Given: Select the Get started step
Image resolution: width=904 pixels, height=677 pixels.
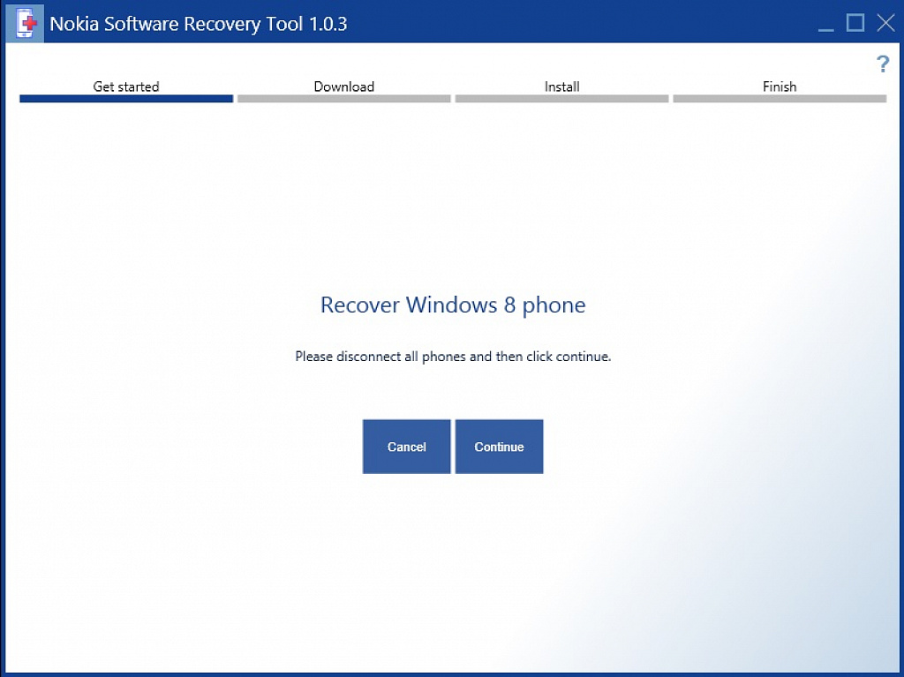Looking at the screenshot, I should click(x=125, y=87).
